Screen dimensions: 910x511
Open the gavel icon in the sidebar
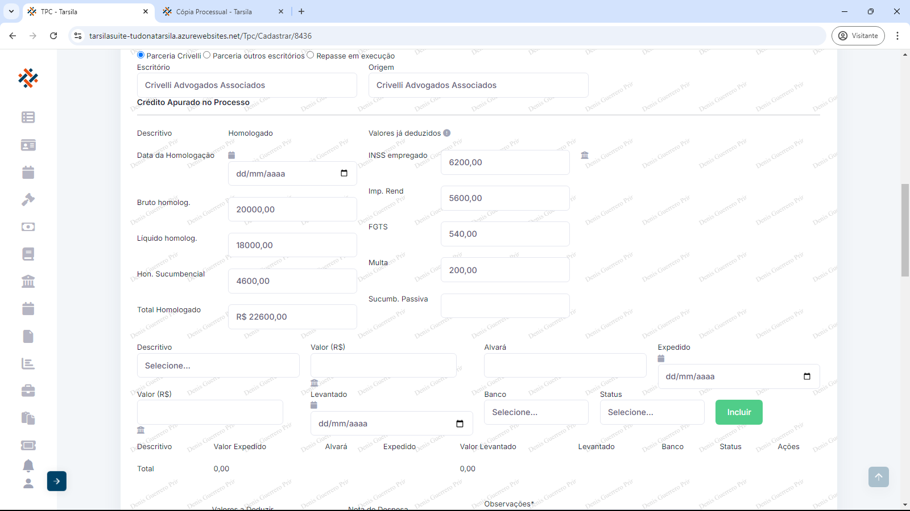(x=28, y=199)
